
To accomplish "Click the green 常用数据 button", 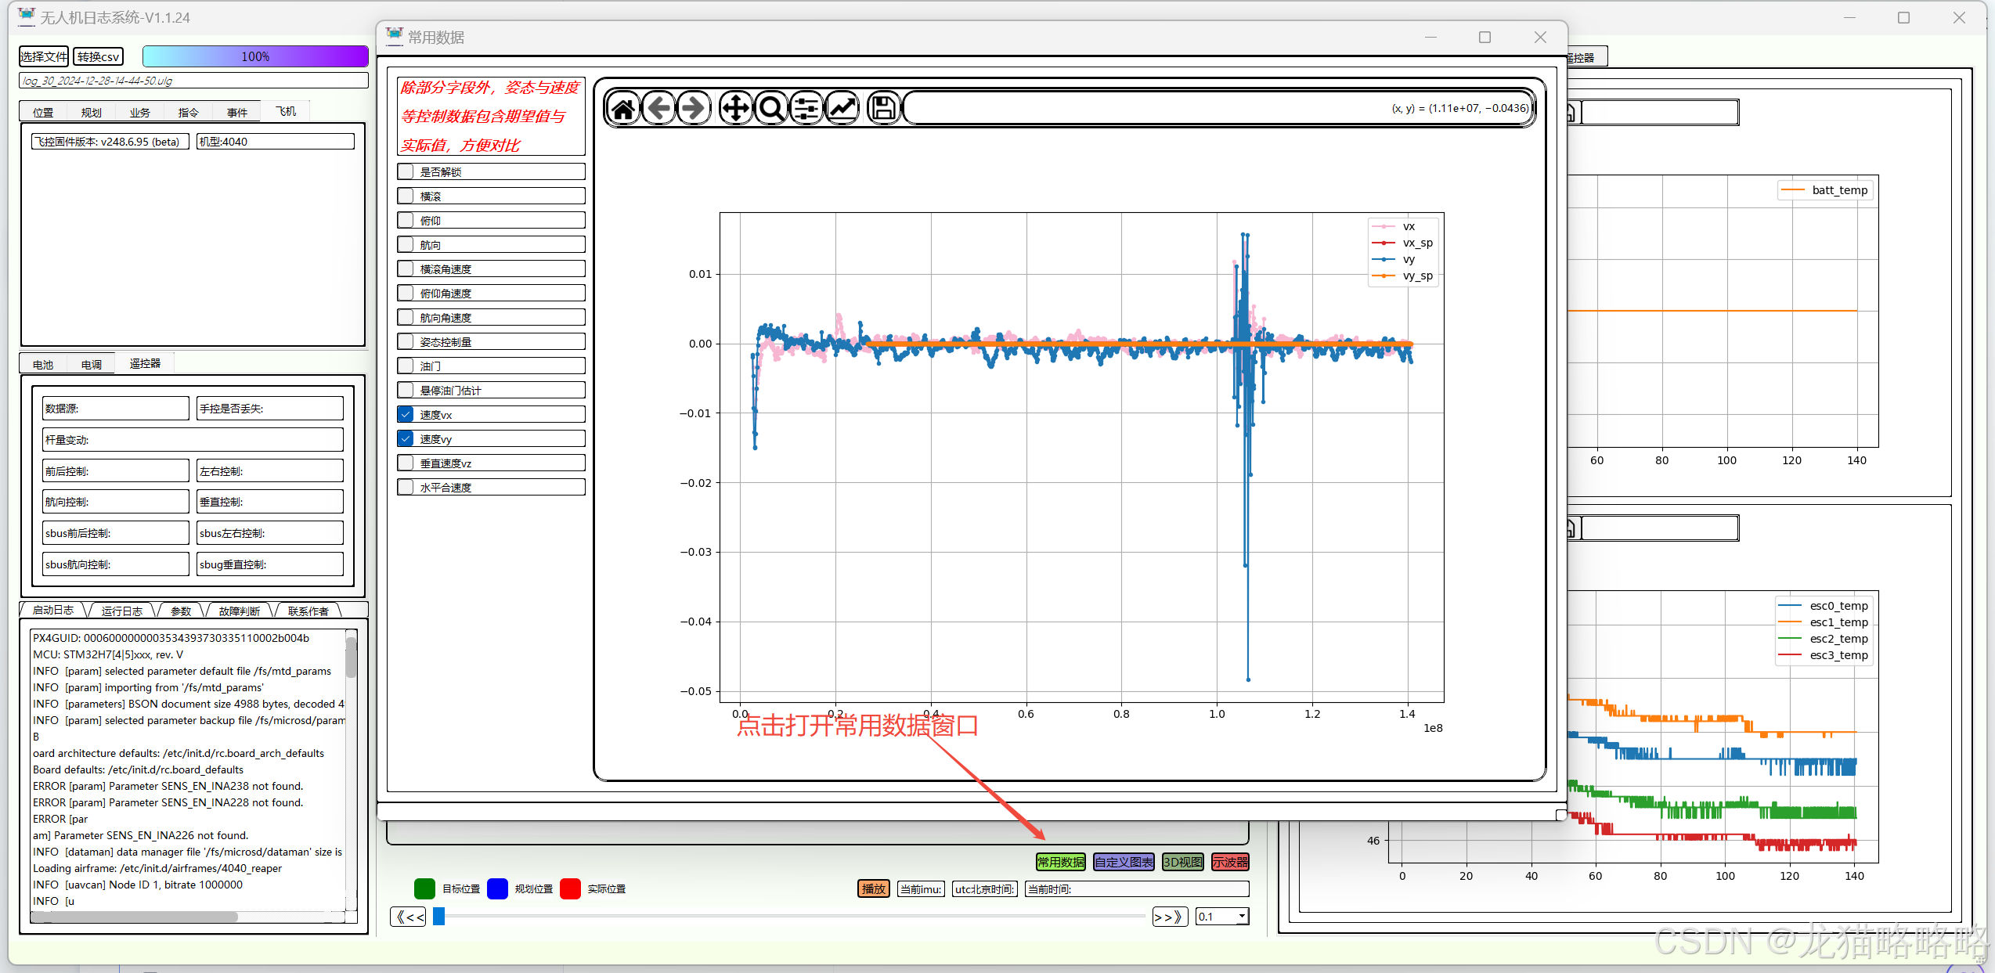I will tap(1060, 862).
